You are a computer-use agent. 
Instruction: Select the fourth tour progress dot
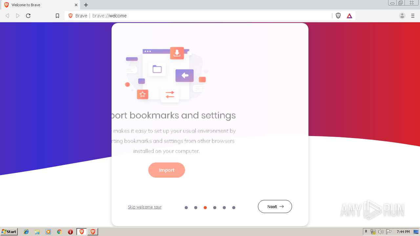[x=215, y=207]
